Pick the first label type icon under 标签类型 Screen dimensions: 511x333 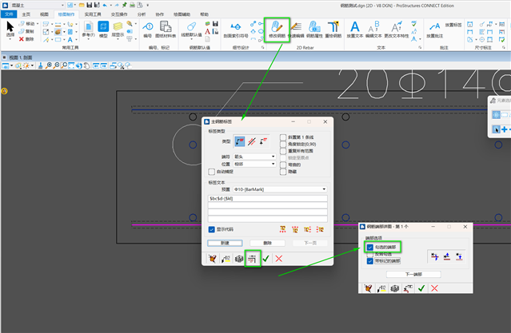click(239, 141)
